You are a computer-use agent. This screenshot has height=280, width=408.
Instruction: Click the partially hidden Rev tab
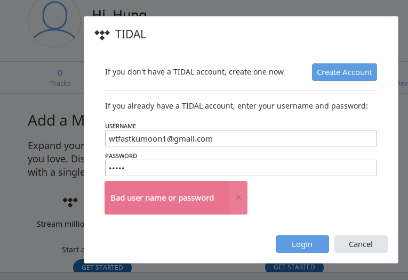(403, 84)
